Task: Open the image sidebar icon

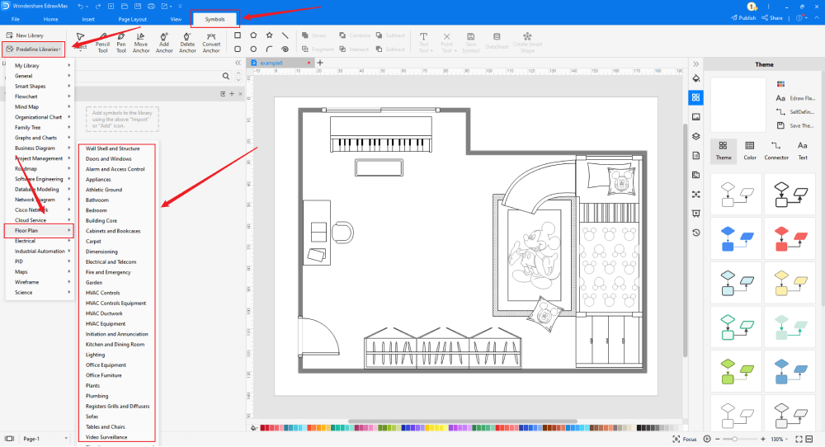Action: click(696, 117)
